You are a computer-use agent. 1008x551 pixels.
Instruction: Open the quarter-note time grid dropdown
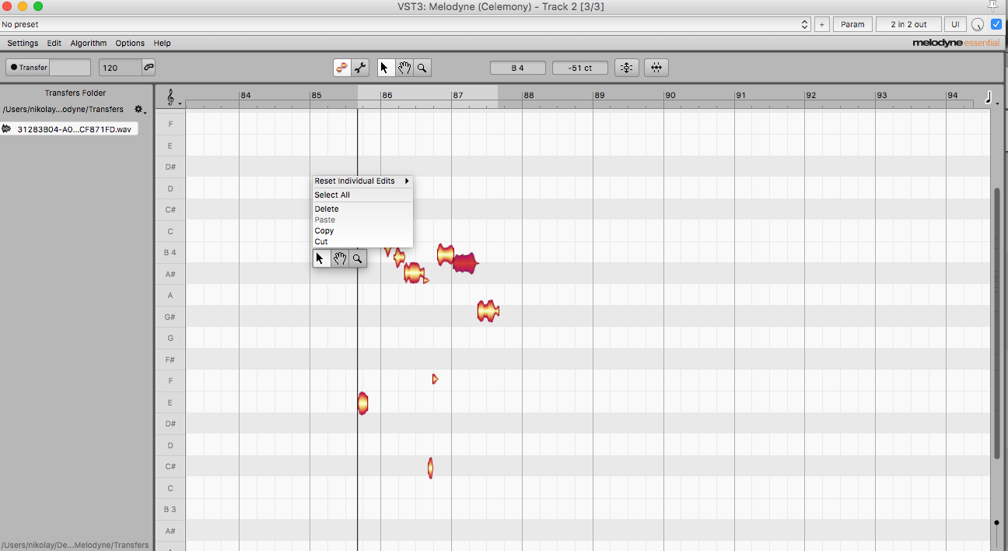[990, 97]
